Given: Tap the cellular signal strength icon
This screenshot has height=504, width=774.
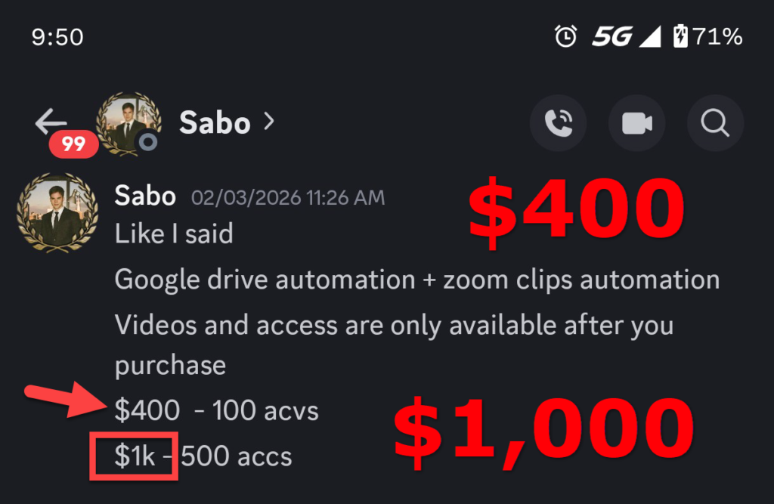Looking at the screenshot, I should [649, 36].
